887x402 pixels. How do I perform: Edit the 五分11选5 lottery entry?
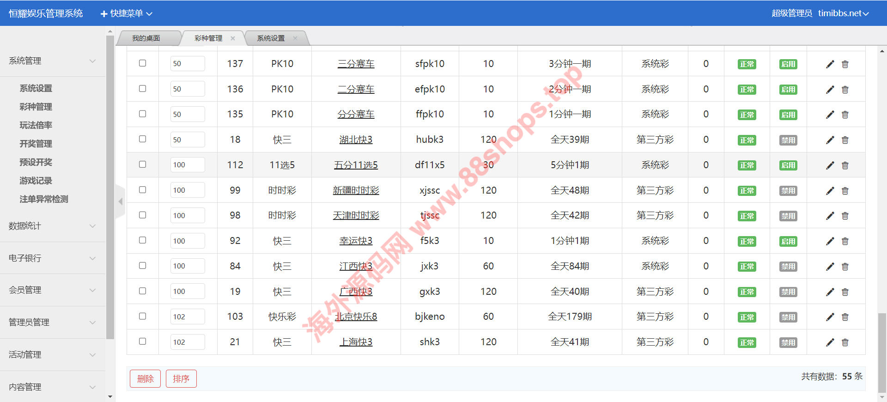830,165
